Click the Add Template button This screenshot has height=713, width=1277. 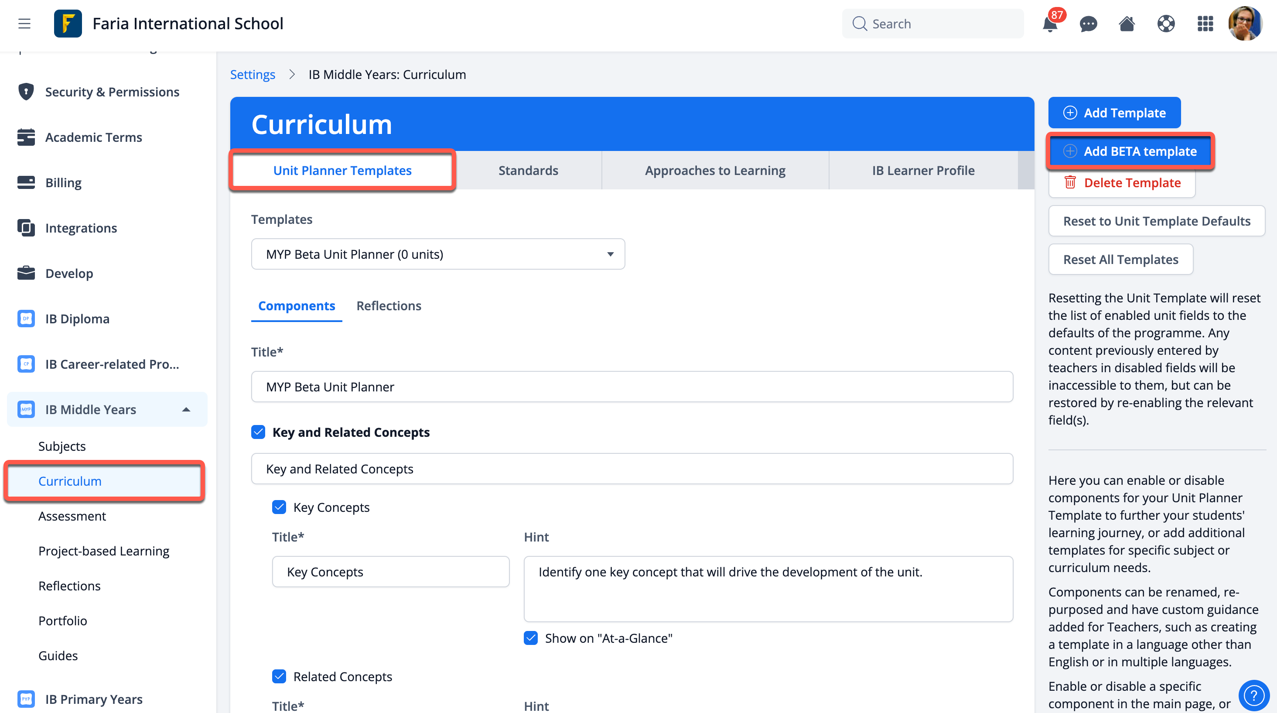click(1114, 113)
